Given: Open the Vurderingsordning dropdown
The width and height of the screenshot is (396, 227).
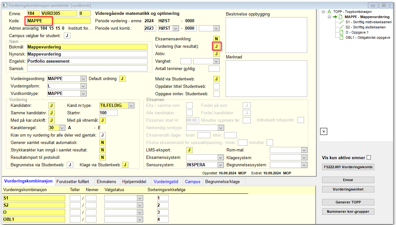Looking at the screenshot, I should click(84, 78).
